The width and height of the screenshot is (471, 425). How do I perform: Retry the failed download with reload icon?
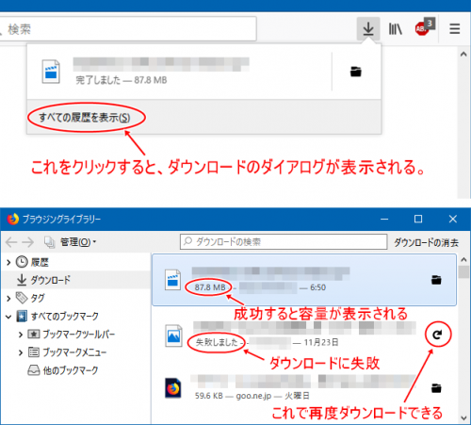click(x=438, y=335)
